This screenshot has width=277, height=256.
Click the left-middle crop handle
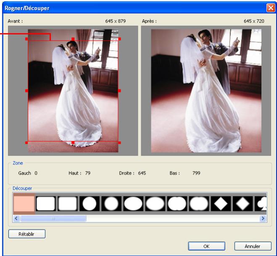pyautogui.click(x=26, y=91)
